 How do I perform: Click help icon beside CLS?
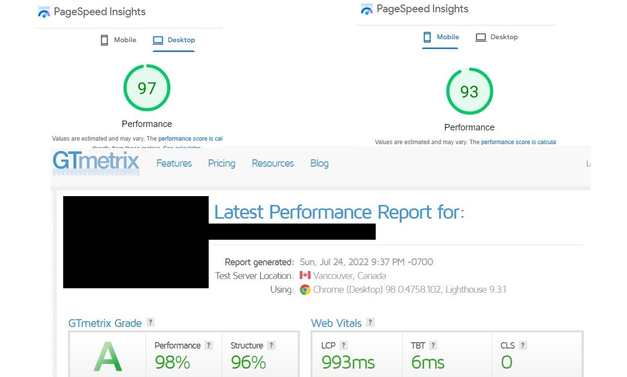523,345
